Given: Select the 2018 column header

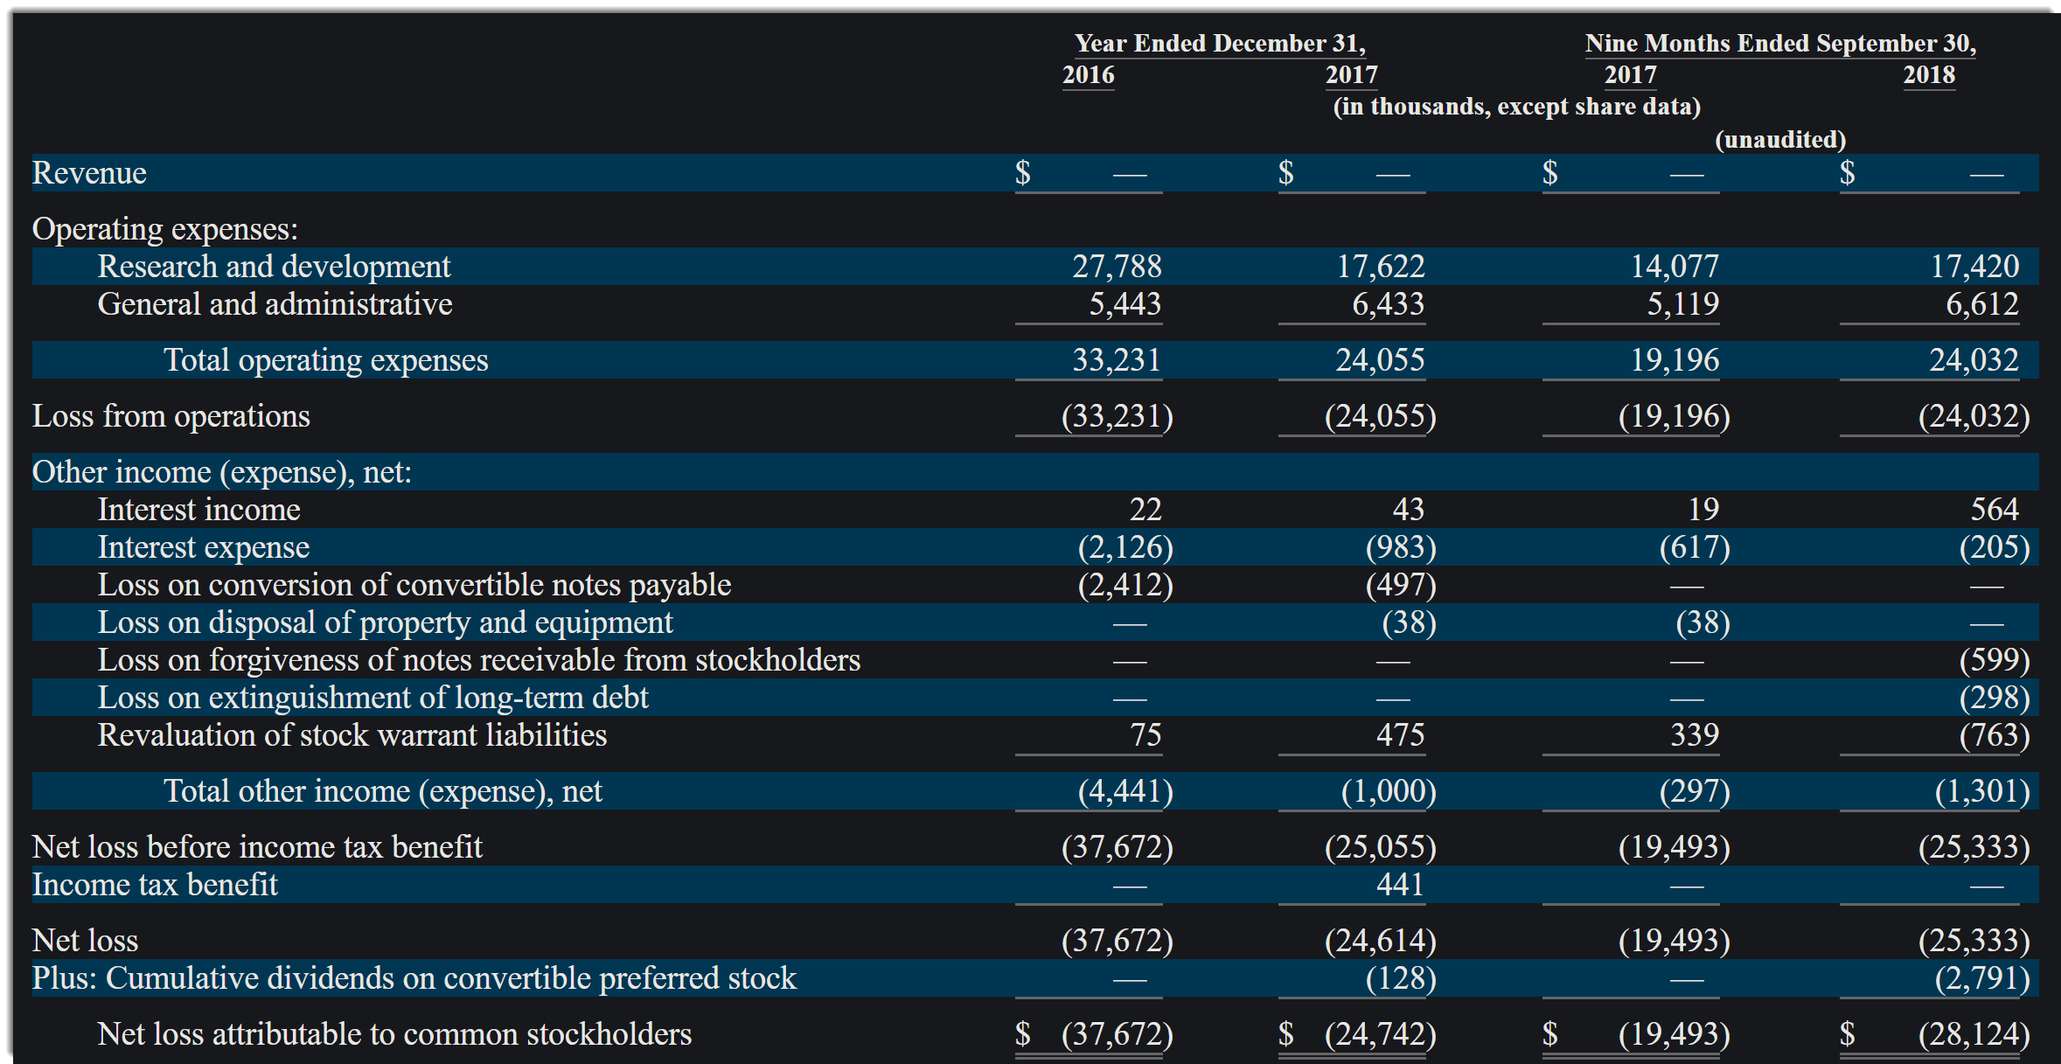Looking at the screenshot, I should 1929,75.
